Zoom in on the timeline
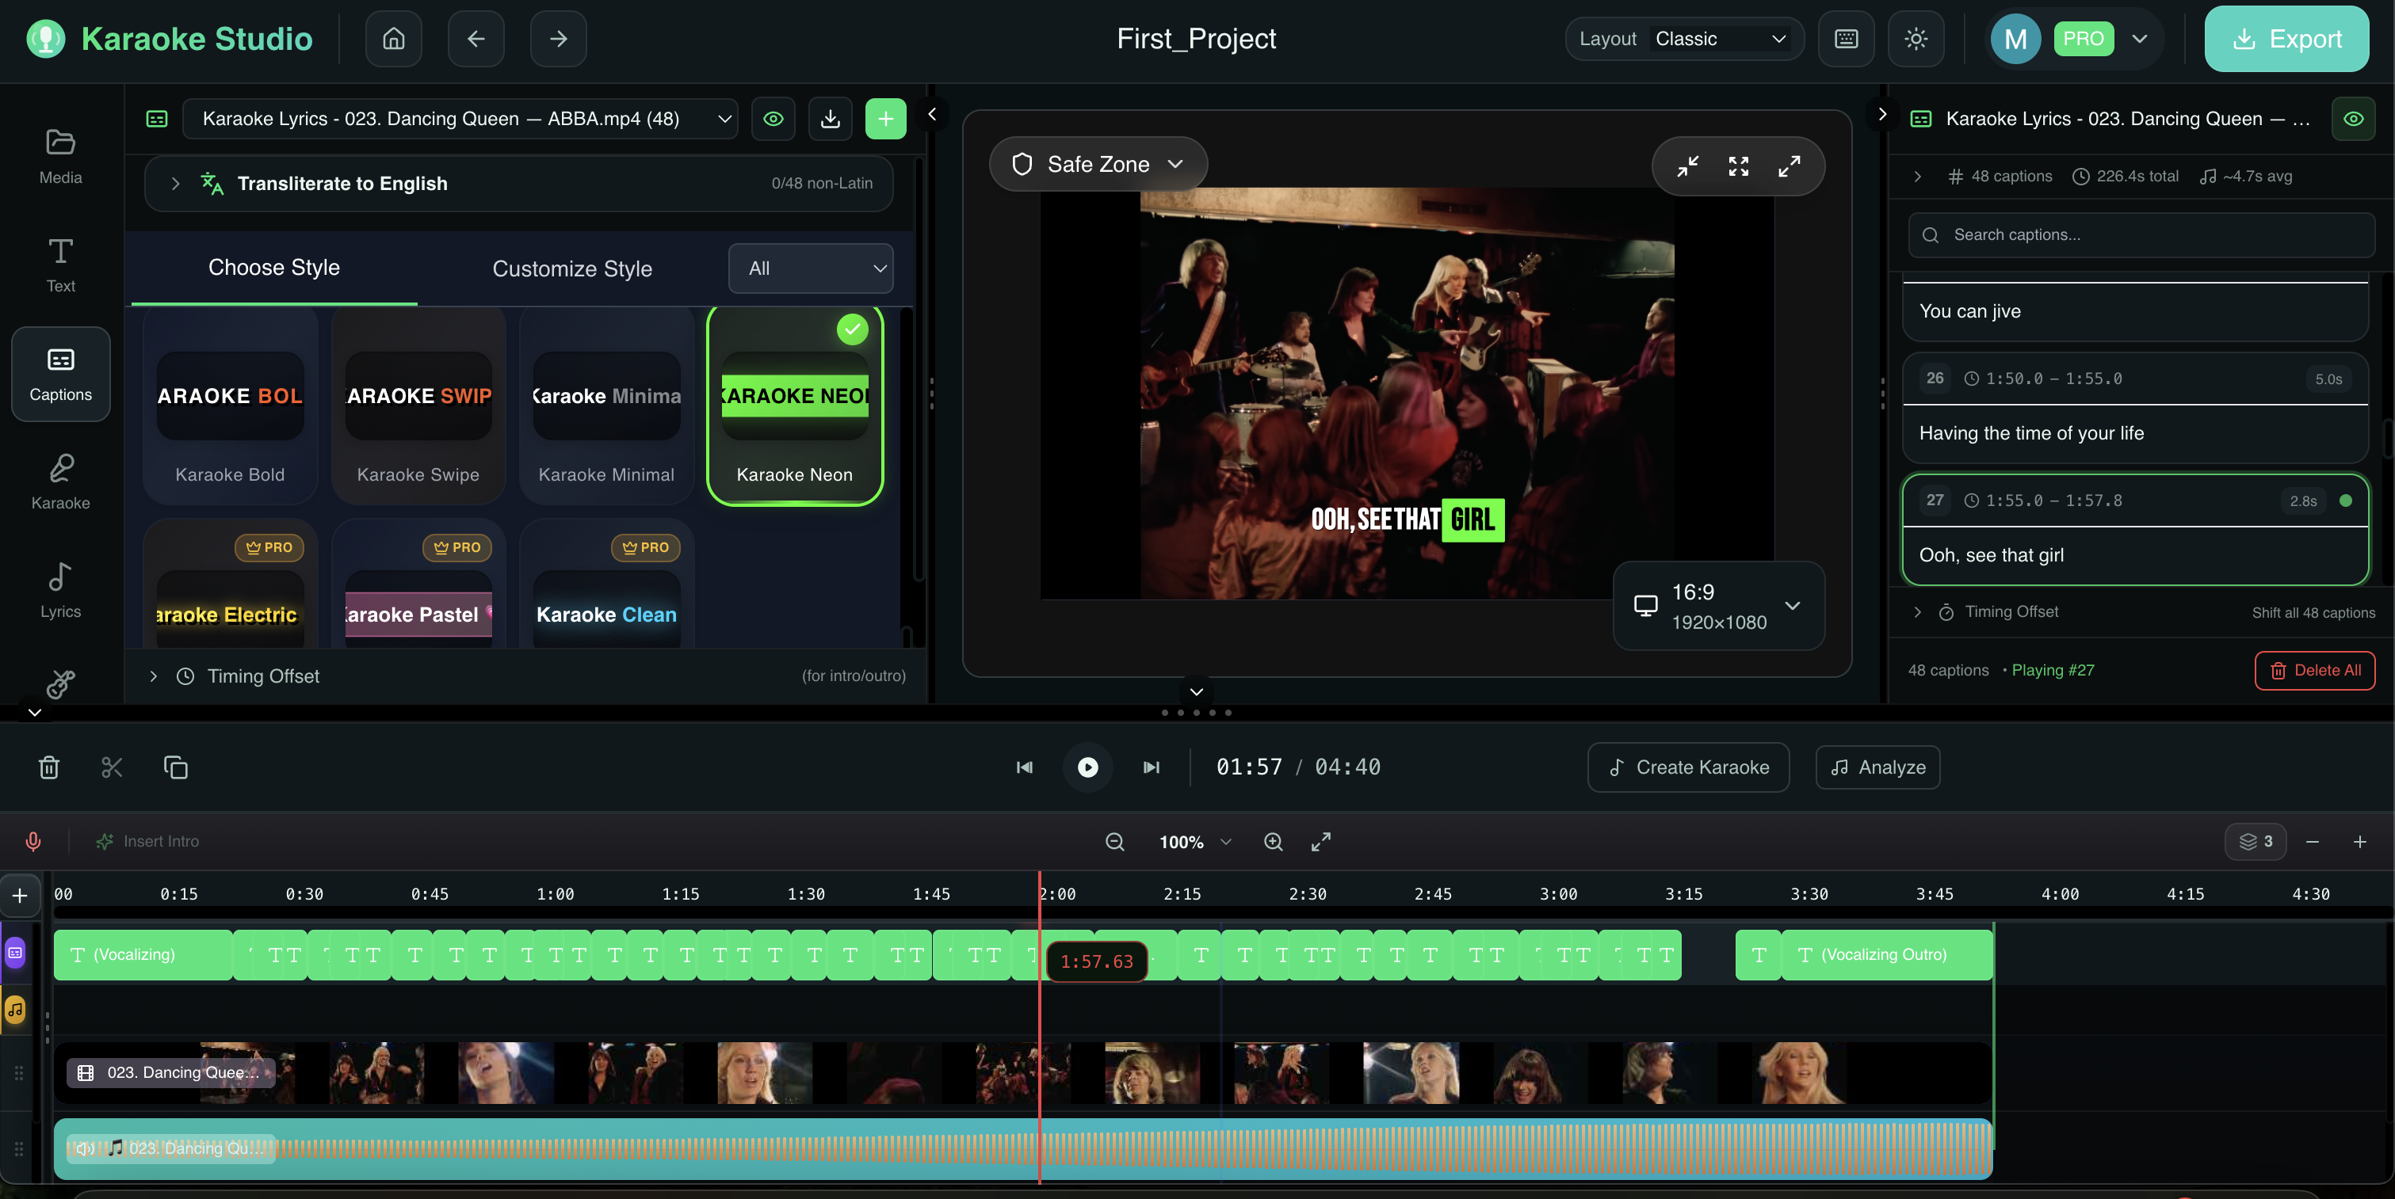2395x1199 pixels. tap(1273, 841)
